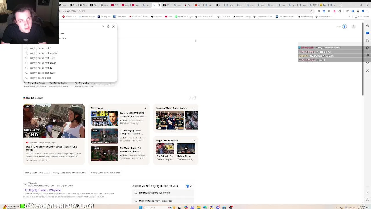Click Mighty Ducks movie watch order chip
The width and height of the screenshot is (371, 209).
click(106, 173)
